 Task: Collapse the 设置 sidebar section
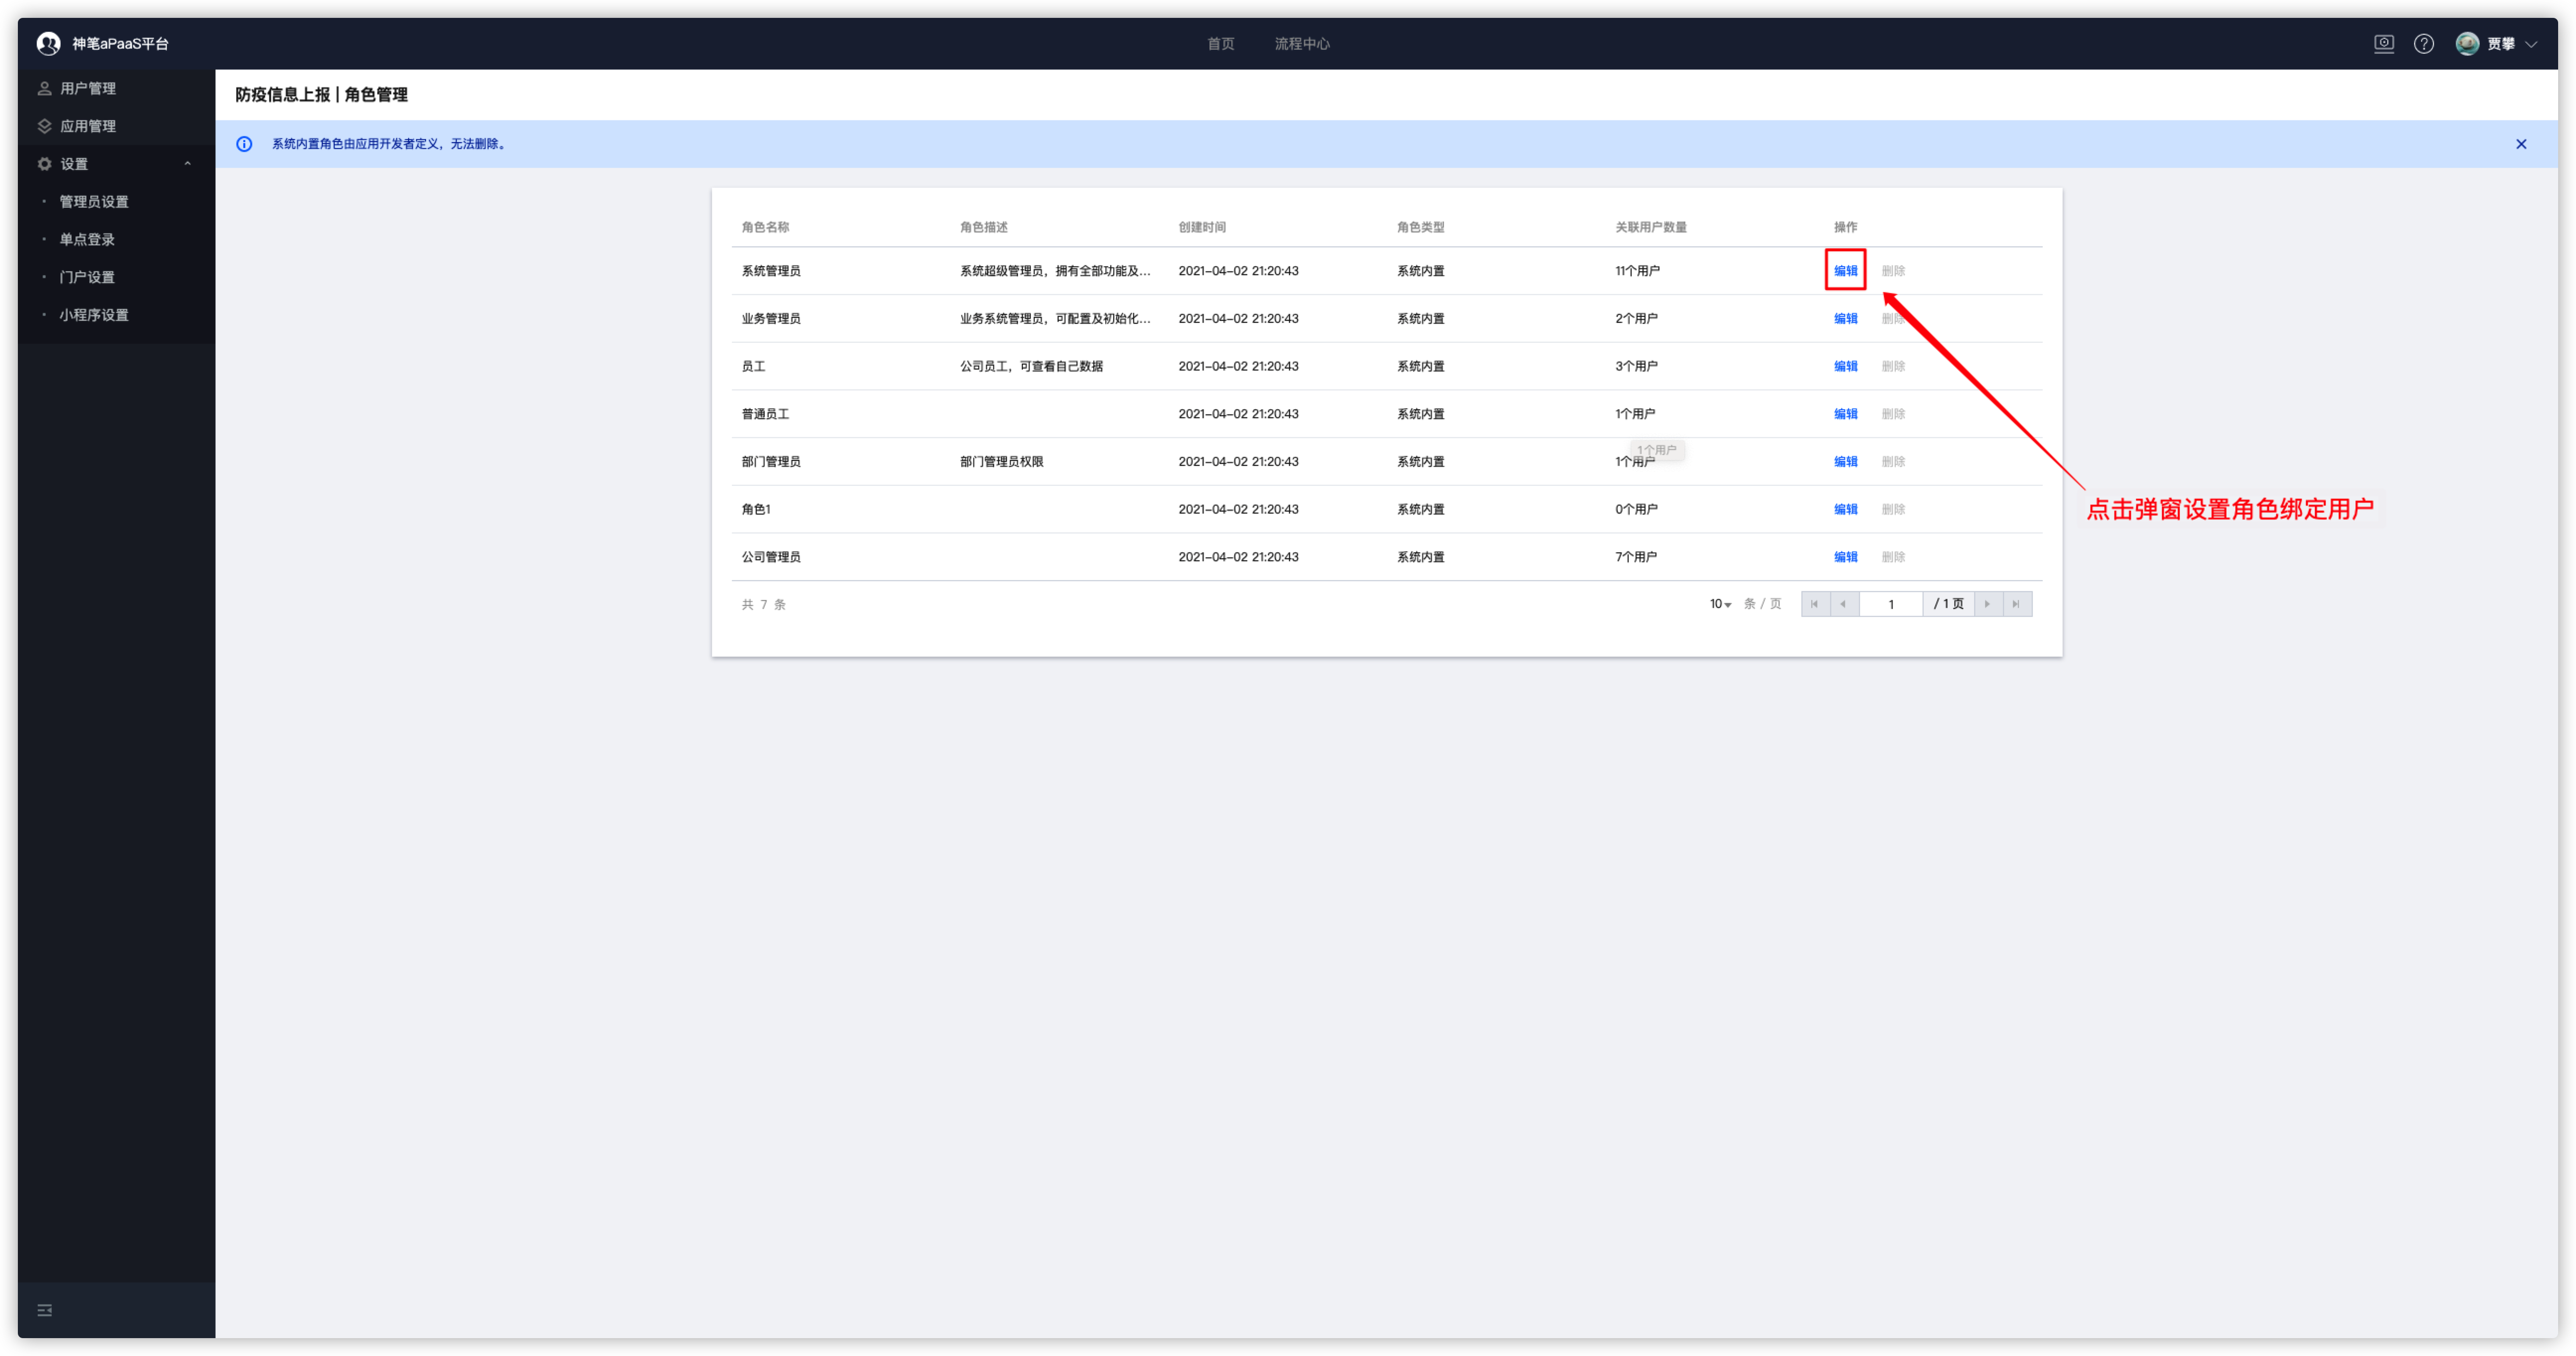pos(187,164)
